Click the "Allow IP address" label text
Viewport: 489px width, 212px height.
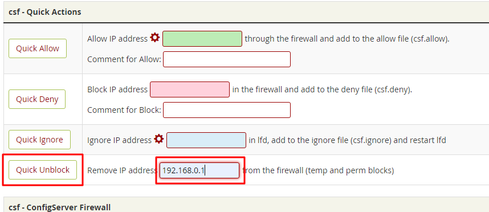point(117,39)
